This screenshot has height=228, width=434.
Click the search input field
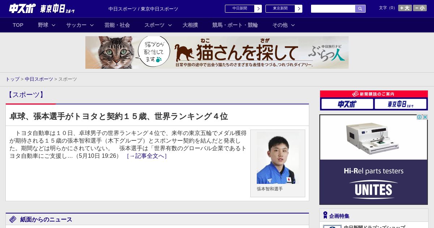(x=333, y=9)
